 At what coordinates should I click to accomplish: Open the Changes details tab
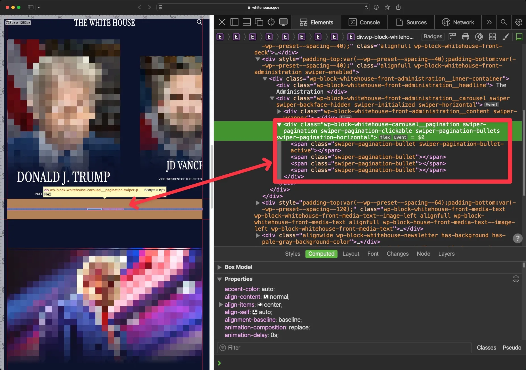[x=397, y=254]
